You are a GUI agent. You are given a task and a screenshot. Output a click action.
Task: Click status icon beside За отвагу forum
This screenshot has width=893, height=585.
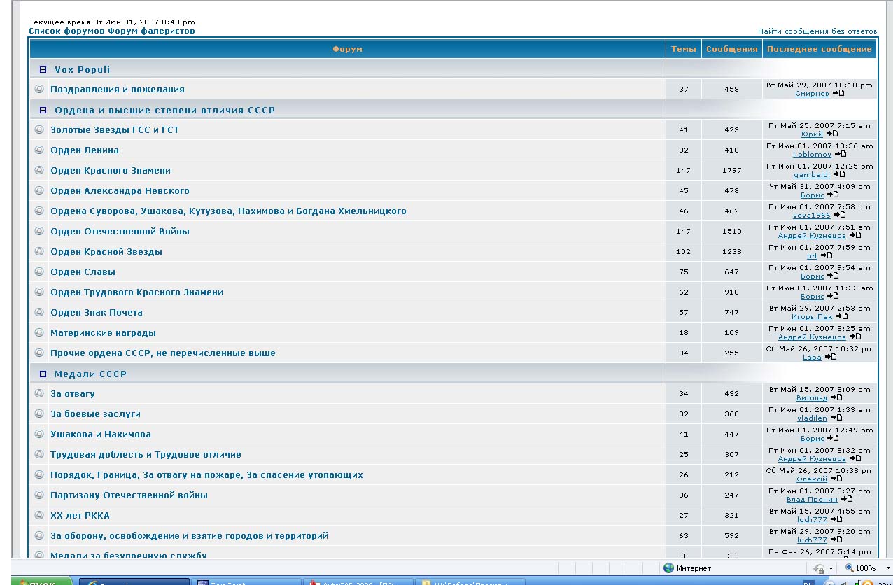click(x=39, y=393)
